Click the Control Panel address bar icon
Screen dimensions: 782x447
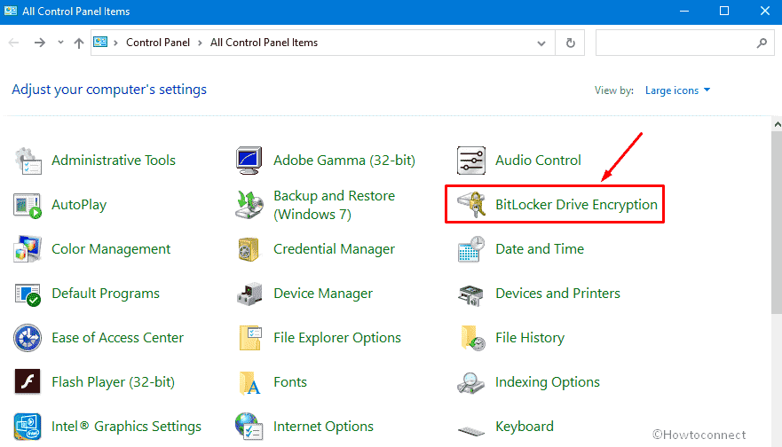[100, 42]
